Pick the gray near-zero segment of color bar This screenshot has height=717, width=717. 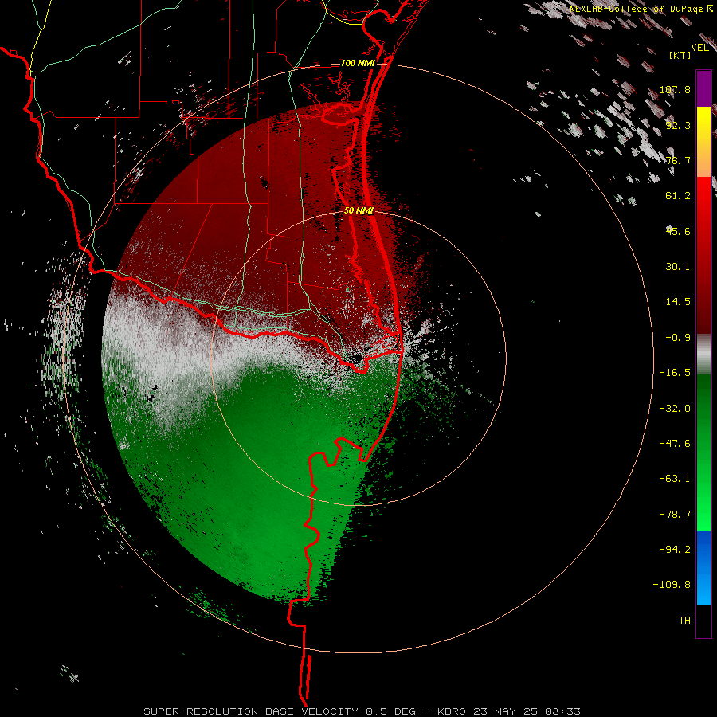[x=703, y=354]
